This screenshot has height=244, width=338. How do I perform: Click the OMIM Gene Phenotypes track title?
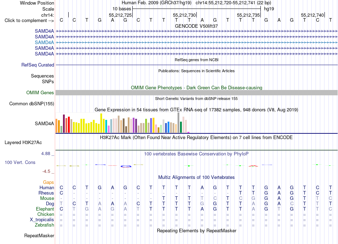pyautogui.click(x=196, y=88)
